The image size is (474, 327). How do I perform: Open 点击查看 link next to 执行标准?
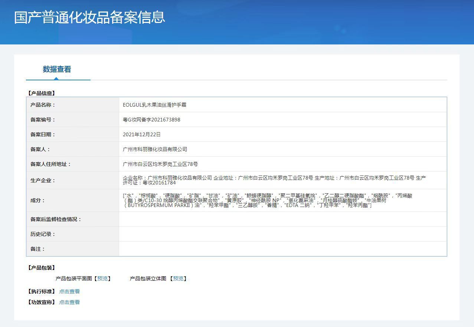coord(69,291)
